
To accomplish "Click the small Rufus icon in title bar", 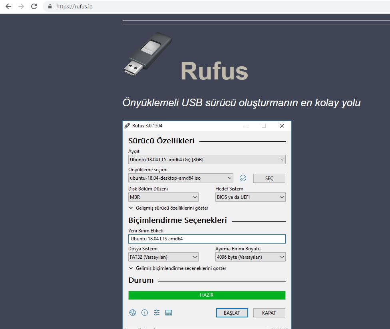I will coord(127,126).
